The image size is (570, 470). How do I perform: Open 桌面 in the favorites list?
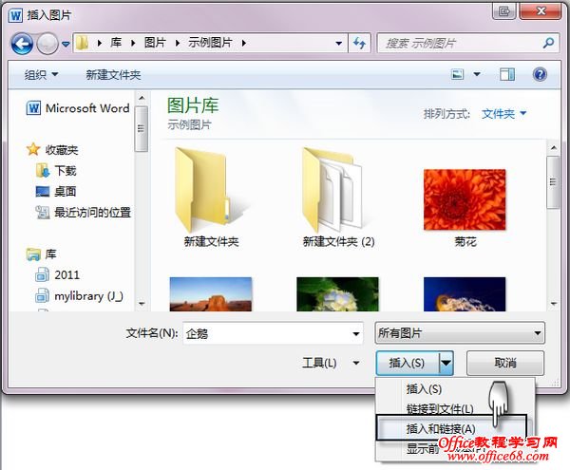tap(56, 191)
